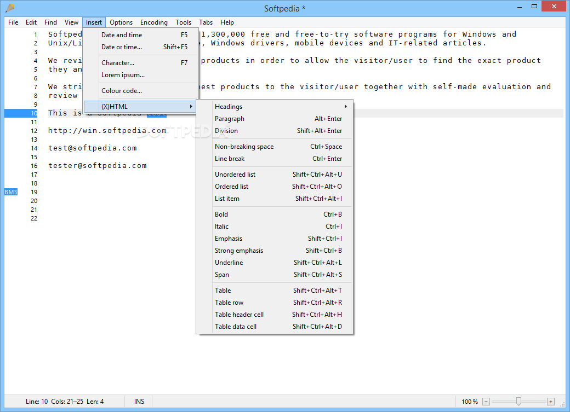570x412 pixels.
Task: Click the zoom out minus button
Action: 486,402
